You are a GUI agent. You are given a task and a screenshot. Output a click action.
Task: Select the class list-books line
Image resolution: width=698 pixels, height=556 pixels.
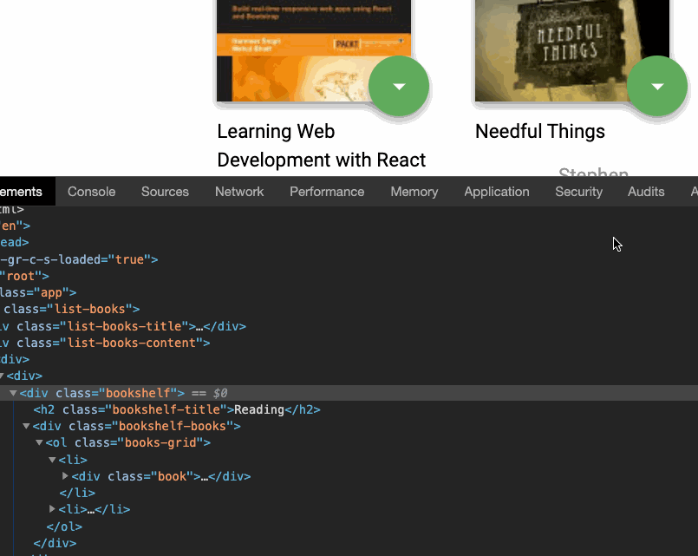pyautogui.click(x=70, y=309)
